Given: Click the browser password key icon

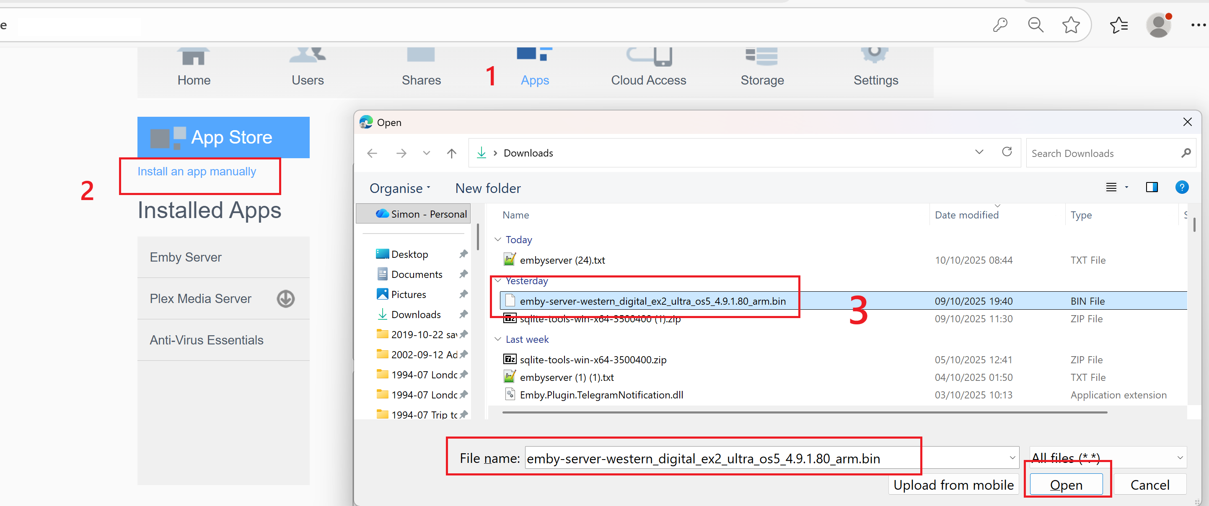Looking at the screenshot, I should point(1000,24).
